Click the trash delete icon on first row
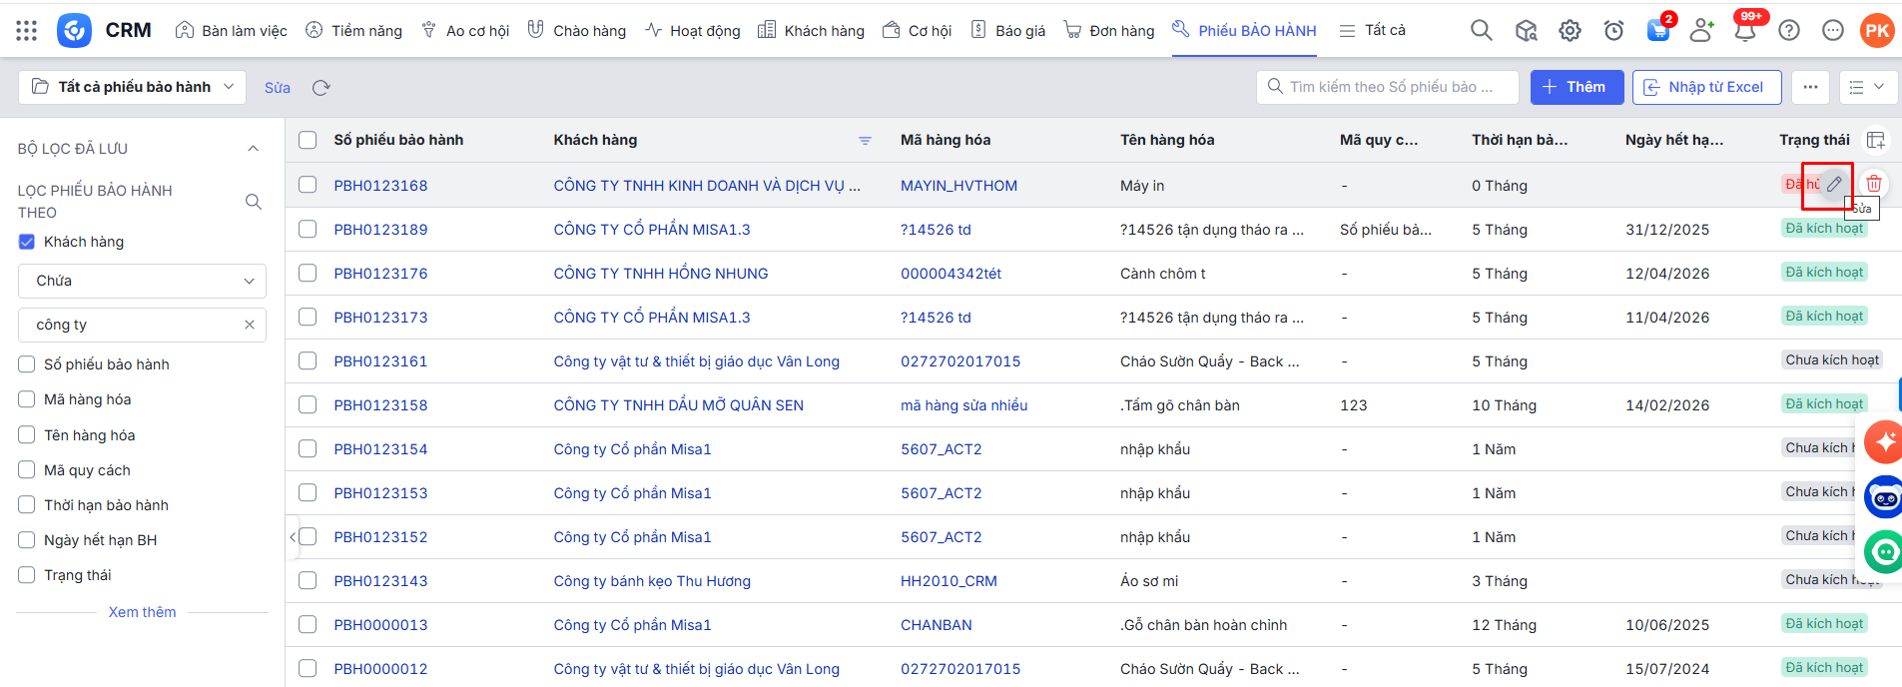Screen dimensions: 1902x687 [1874, 184]
